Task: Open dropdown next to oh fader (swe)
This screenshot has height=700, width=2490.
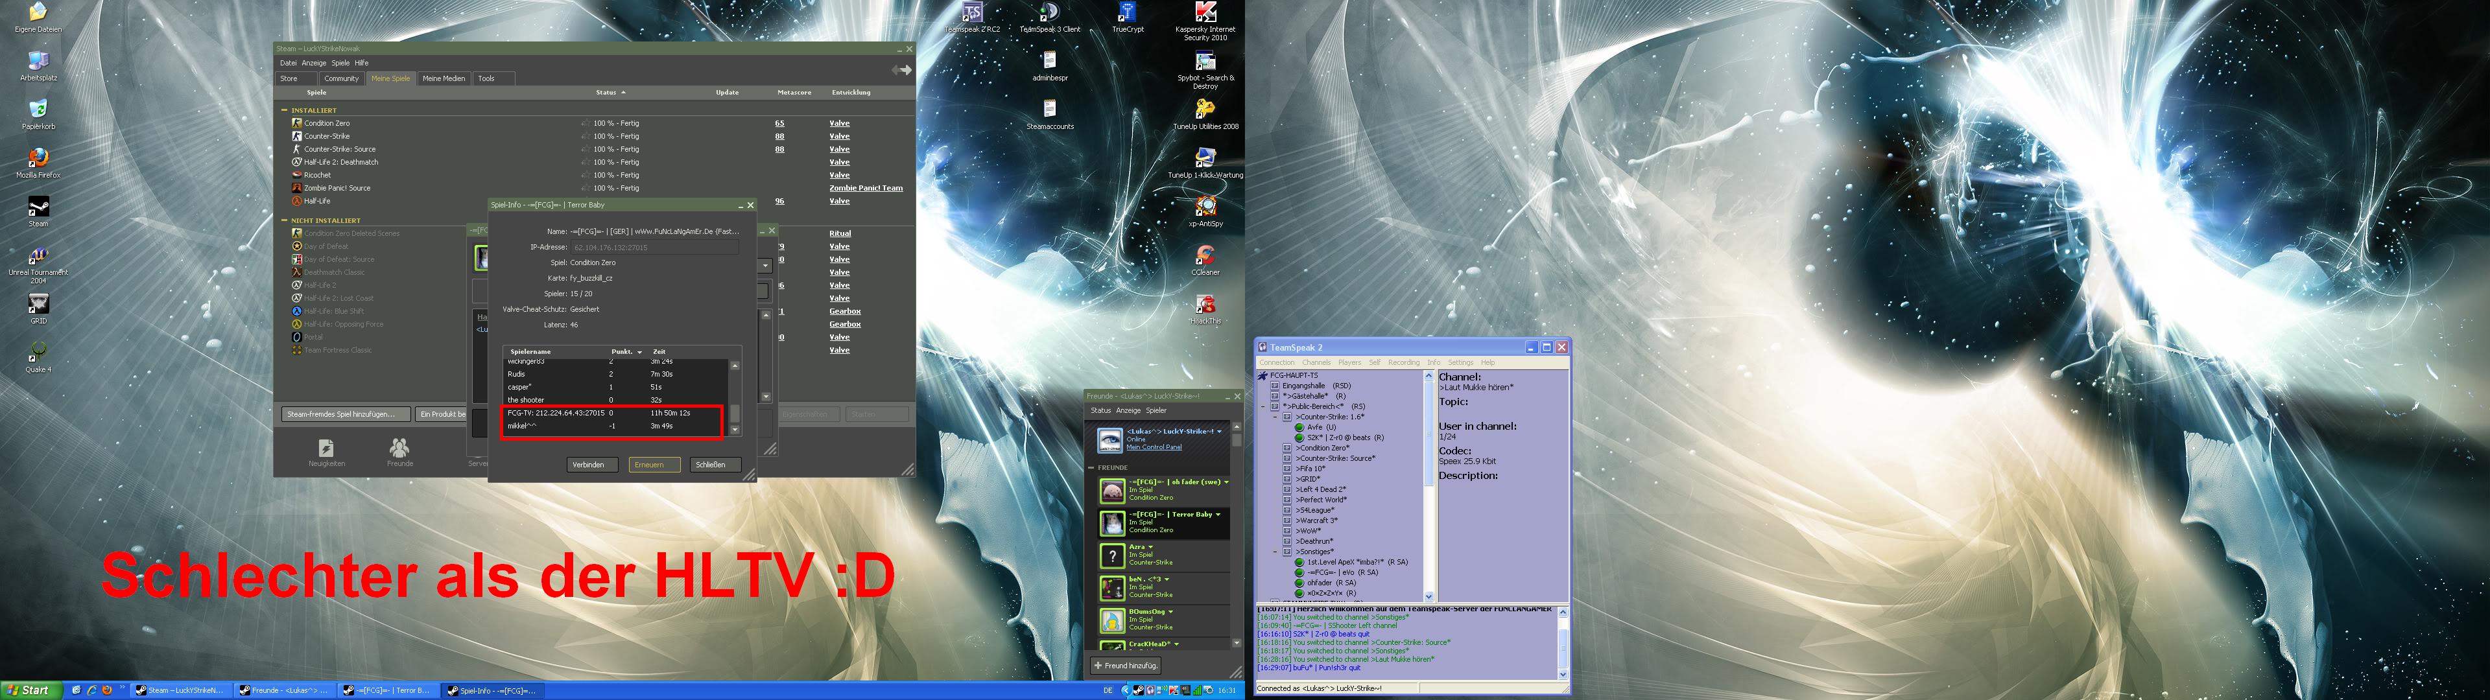Action: coord(1227,482)
